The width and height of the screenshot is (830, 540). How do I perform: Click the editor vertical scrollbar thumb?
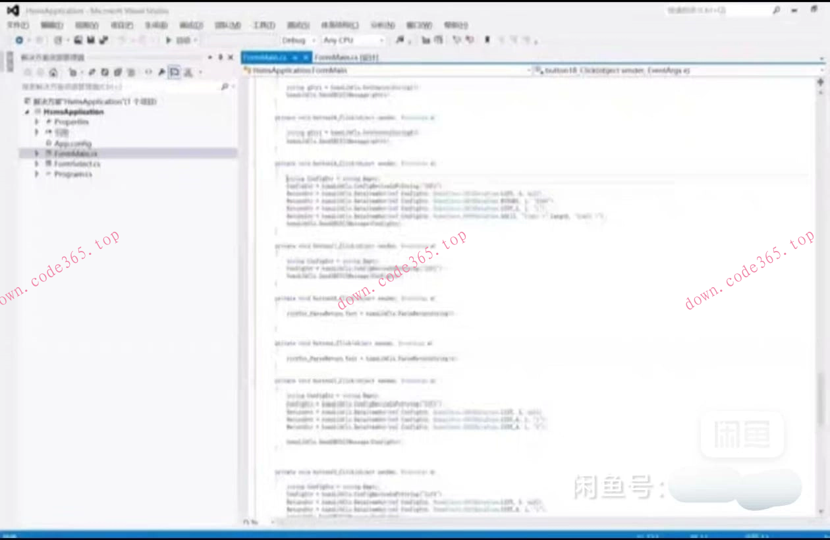[821, 400]
